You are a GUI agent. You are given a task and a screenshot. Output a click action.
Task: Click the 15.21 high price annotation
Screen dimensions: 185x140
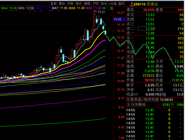[101, 12]
